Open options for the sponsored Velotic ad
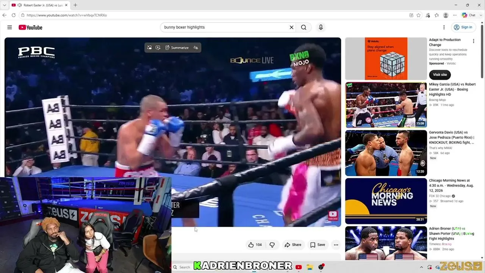 tap(473, 41)
